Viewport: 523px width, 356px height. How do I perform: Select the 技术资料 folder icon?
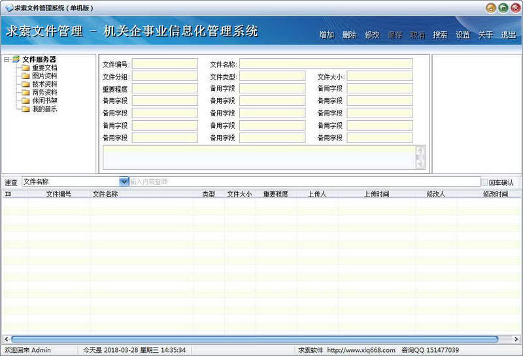pos(25,84)
